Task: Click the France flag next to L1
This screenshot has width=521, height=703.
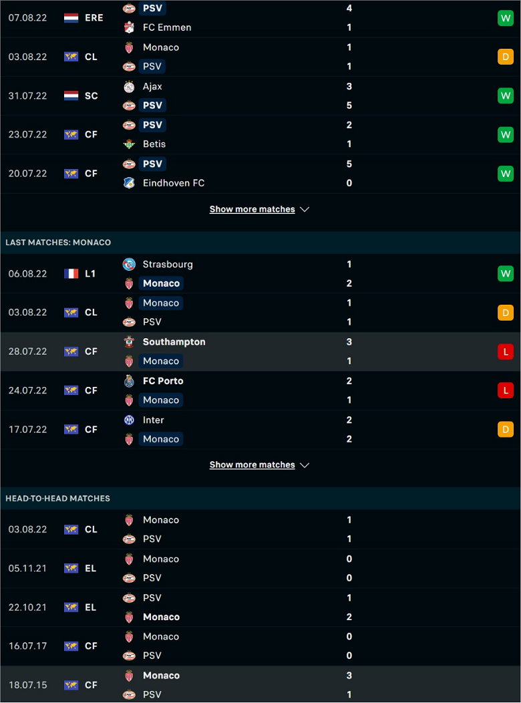Action: [x=71, y=274]
